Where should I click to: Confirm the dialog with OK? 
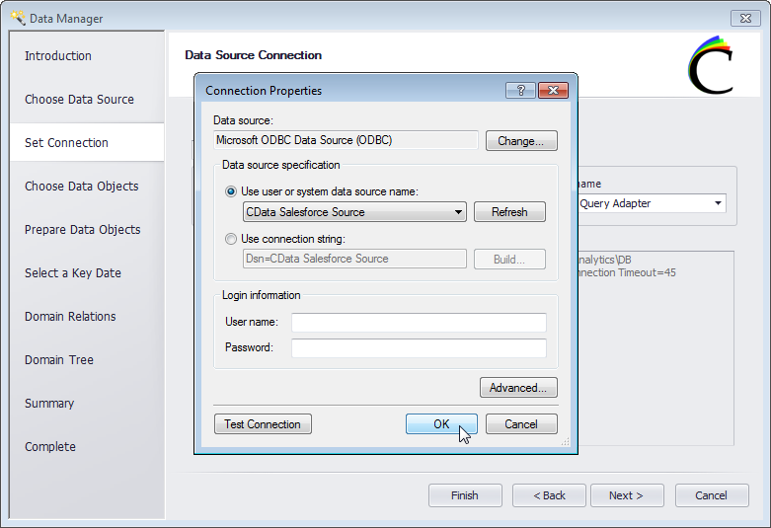(x=441, y=424)
